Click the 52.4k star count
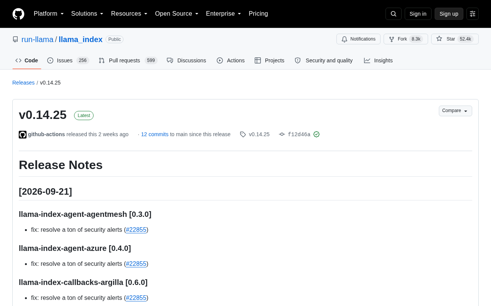Screen dimensions: 491x306 [465, 39]
